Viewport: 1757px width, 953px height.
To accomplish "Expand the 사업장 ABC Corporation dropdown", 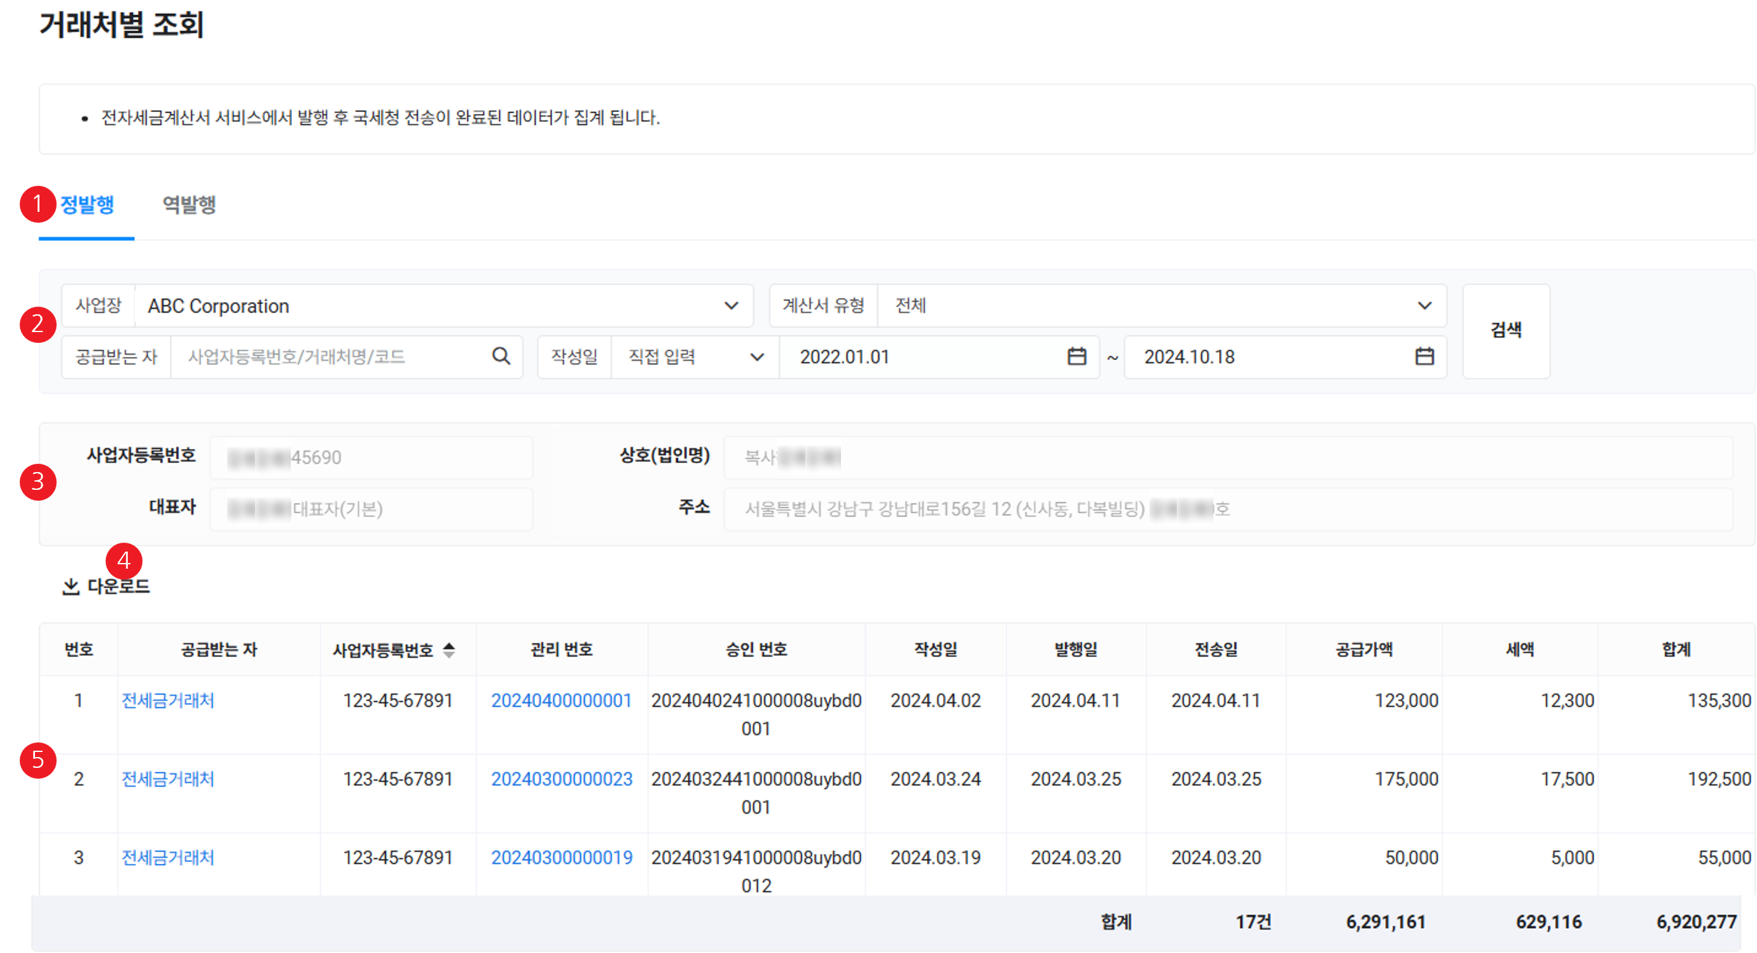I will pos(730,305).
